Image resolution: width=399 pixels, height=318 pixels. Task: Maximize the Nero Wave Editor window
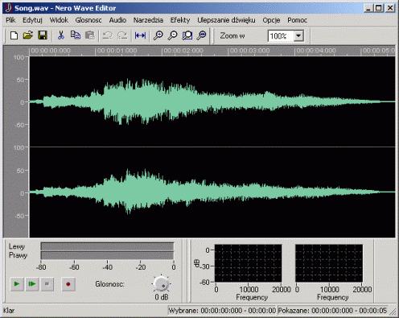(378, 8)
